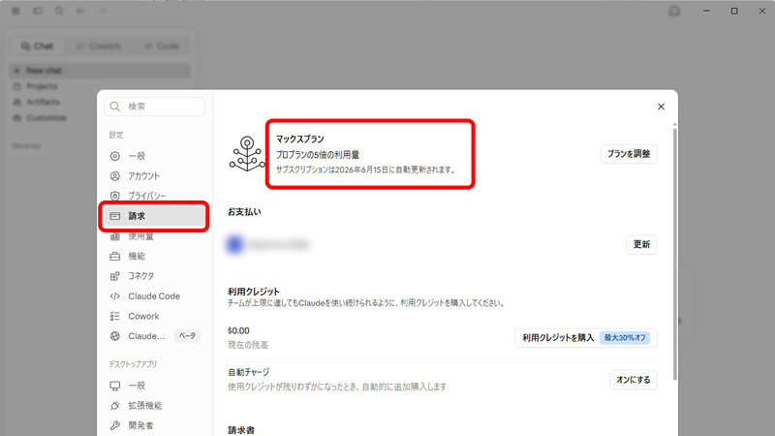The height and width of the screenshot is (436, 775).
Task: Switch to the Cowork tab in main window
Action: click(99, 46)
